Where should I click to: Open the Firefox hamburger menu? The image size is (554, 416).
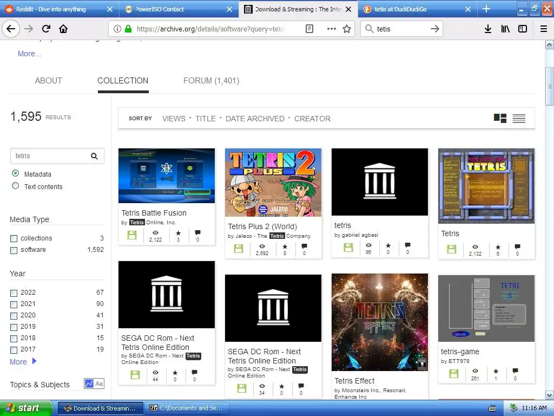544,29
